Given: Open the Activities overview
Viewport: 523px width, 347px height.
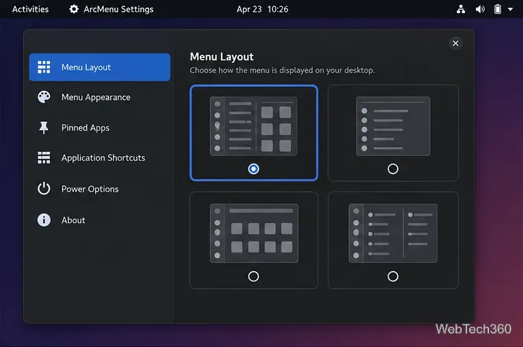Looking at the screenshot, I should pos(30,9).
